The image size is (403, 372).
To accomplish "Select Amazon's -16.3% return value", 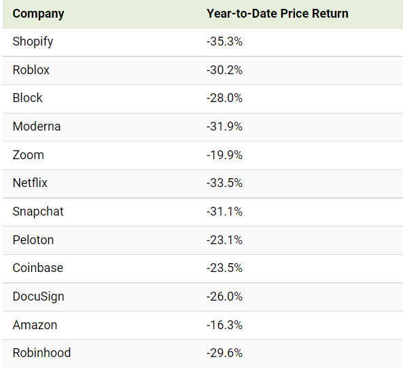I will click(x=224, y=325).
